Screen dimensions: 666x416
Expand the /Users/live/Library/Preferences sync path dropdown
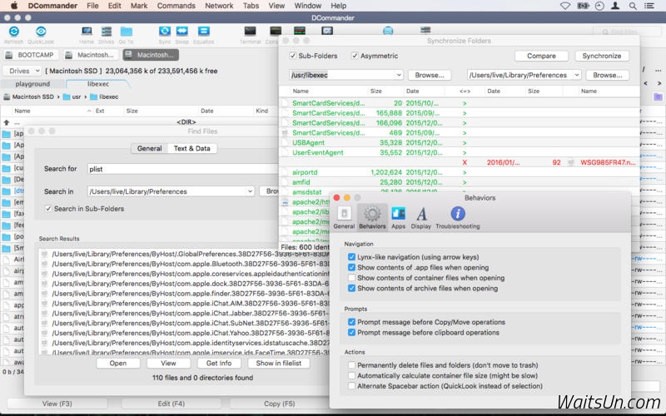pos(576,75)
